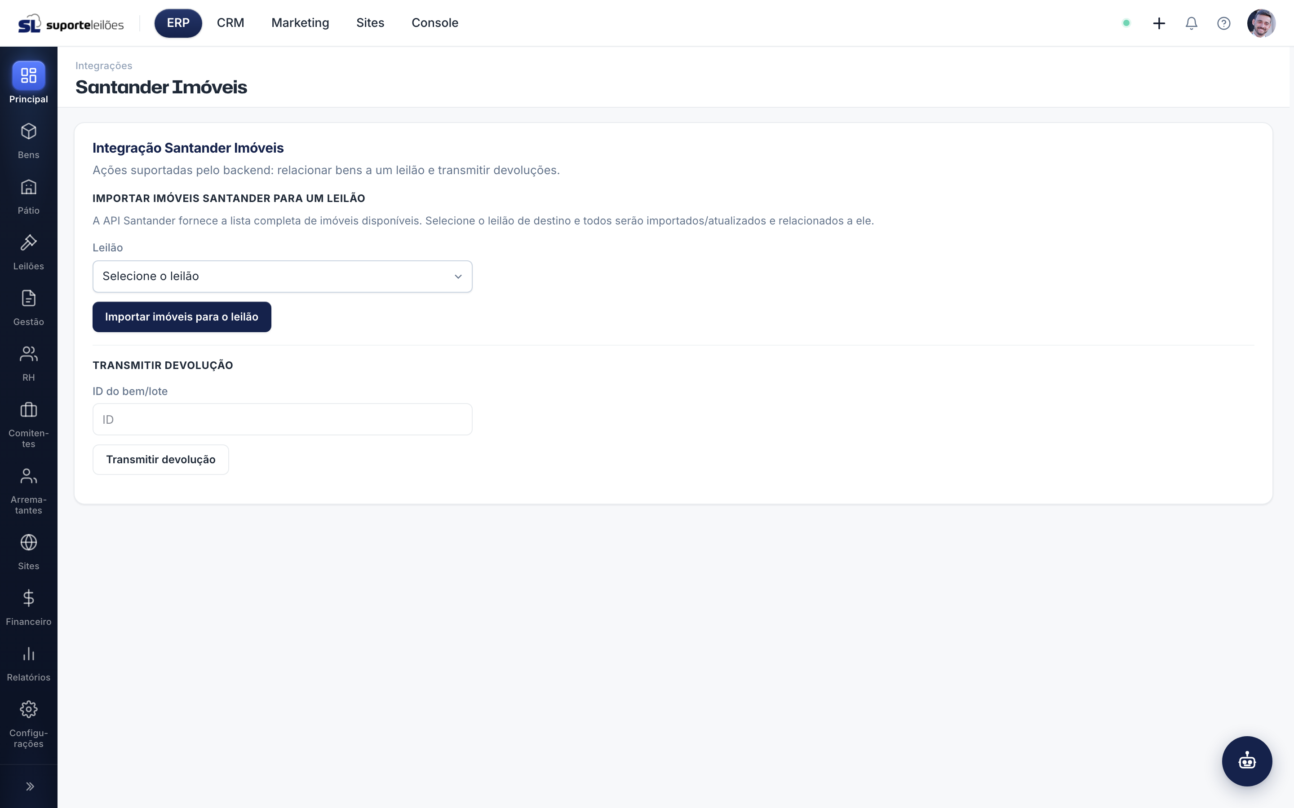
Task: Open Relatórios in the sidebar
Action: (28, 663)
